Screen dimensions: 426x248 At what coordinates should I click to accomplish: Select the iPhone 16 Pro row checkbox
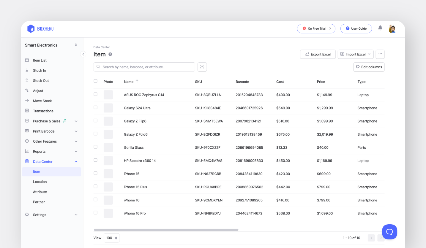click(95, 213)
